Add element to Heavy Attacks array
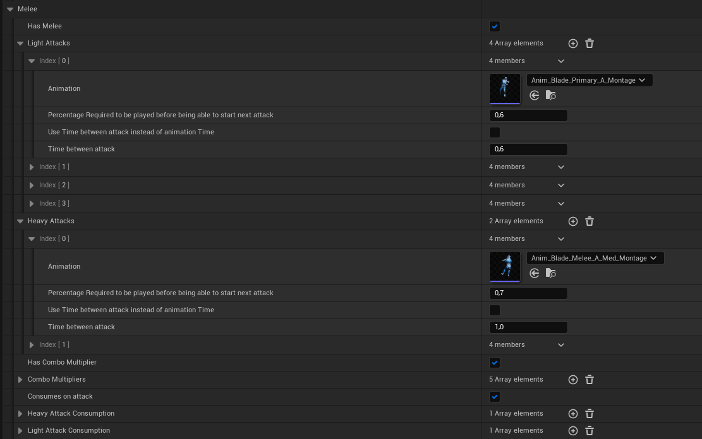 pos(572,221)
